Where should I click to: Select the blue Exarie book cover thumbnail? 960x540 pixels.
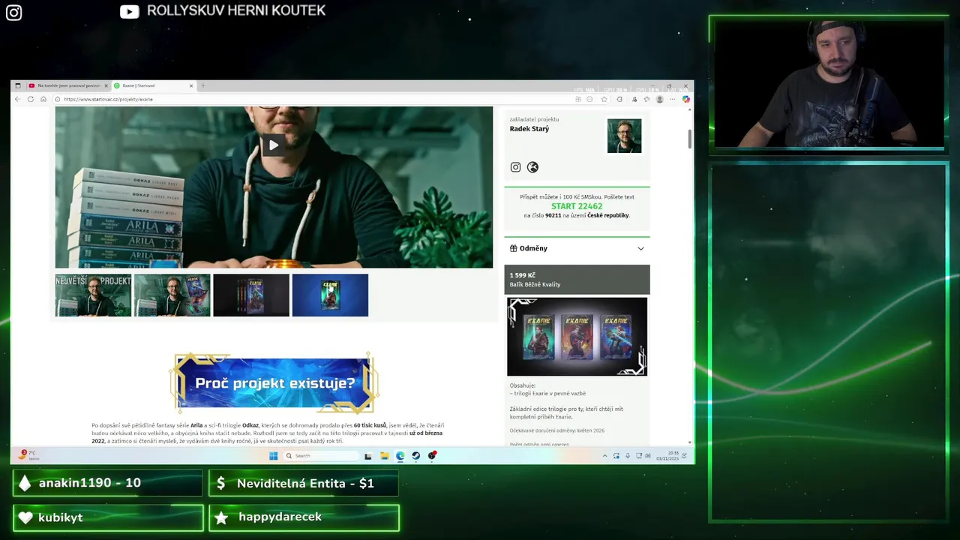330,295
